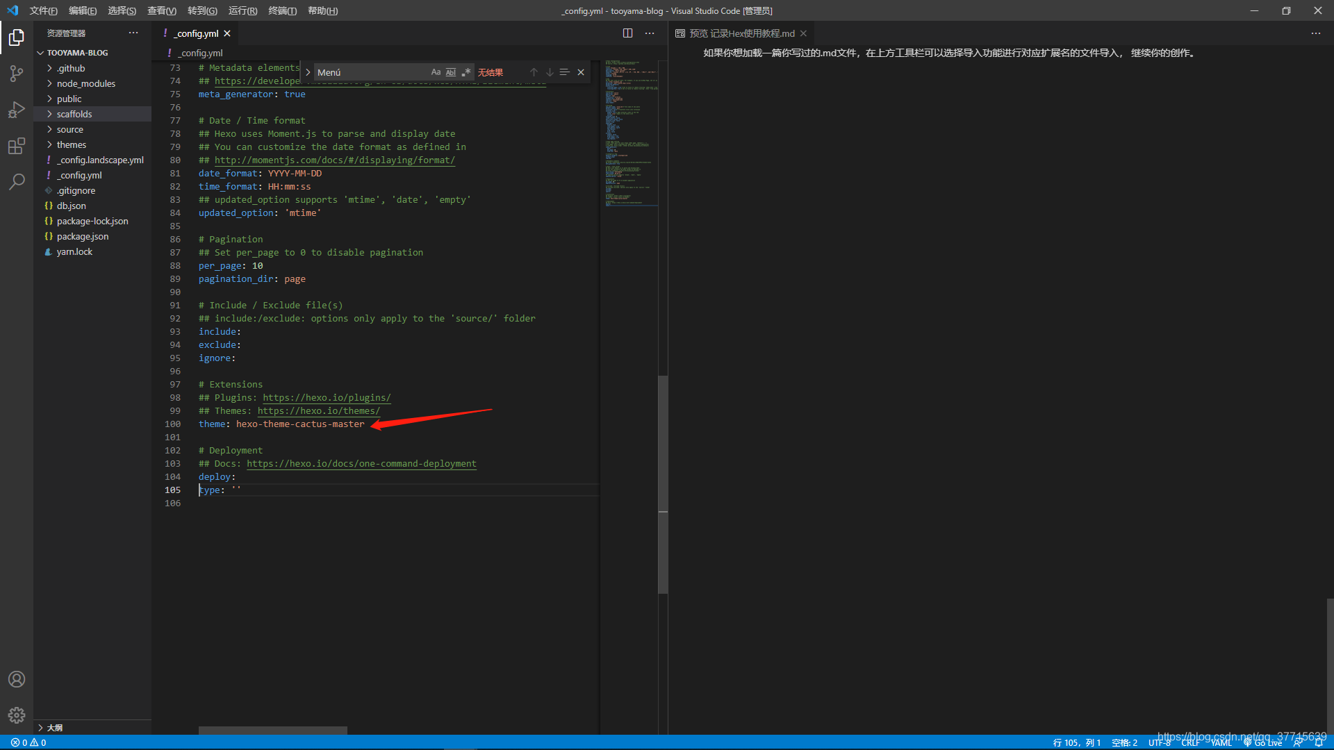This screenshot has width=1334, height=750.
Task: Toggle replace mode chevron in find widget
Action: tap(308, 72)
